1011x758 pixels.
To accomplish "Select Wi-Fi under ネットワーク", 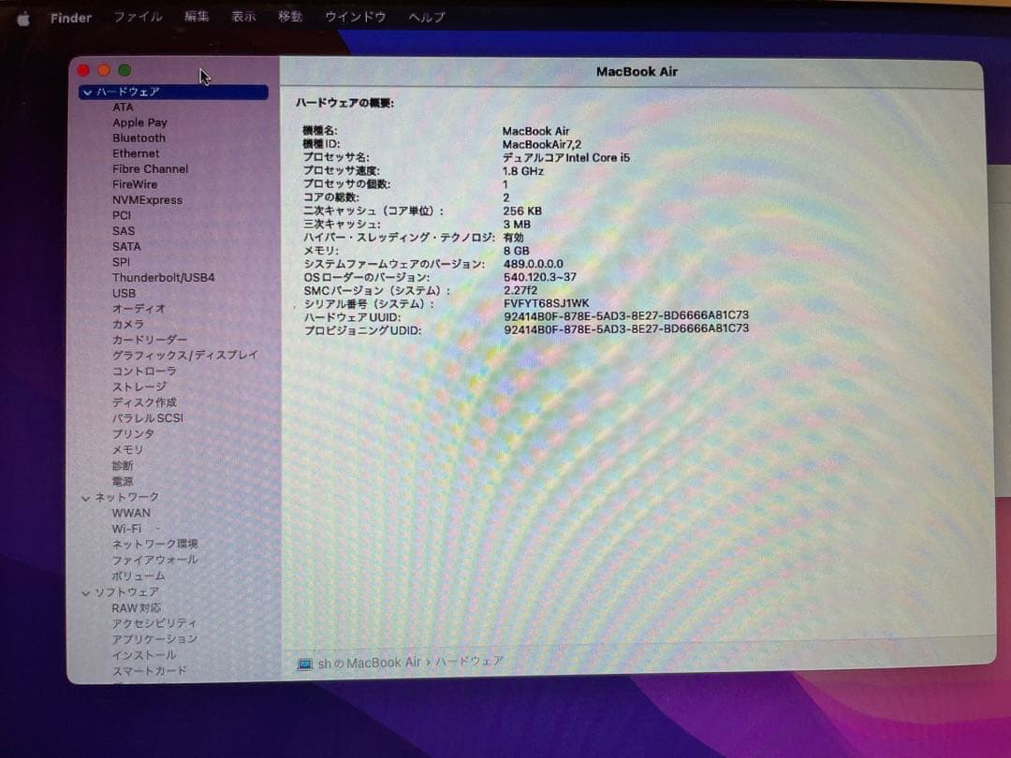I will 129,528.
